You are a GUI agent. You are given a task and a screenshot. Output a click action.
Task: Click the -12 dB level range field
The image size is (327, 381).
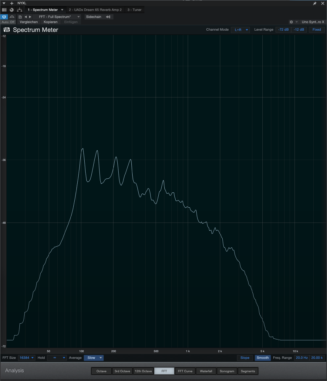click(299, 30)
